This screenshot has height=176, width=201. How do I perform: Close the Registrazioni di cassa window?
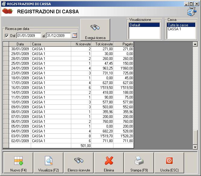point(196,4)
